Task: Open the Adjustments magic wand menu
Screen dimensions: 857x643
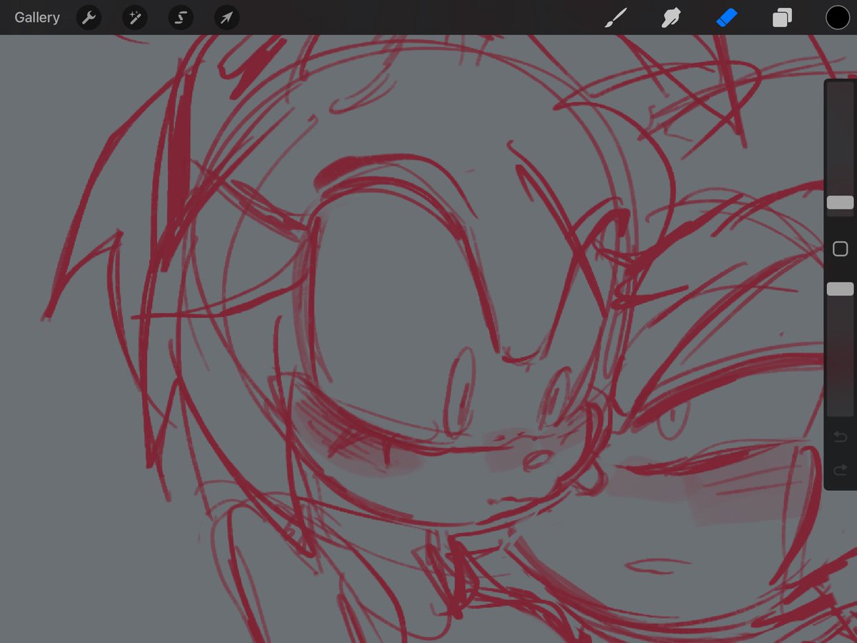Action: pos(135,18)
